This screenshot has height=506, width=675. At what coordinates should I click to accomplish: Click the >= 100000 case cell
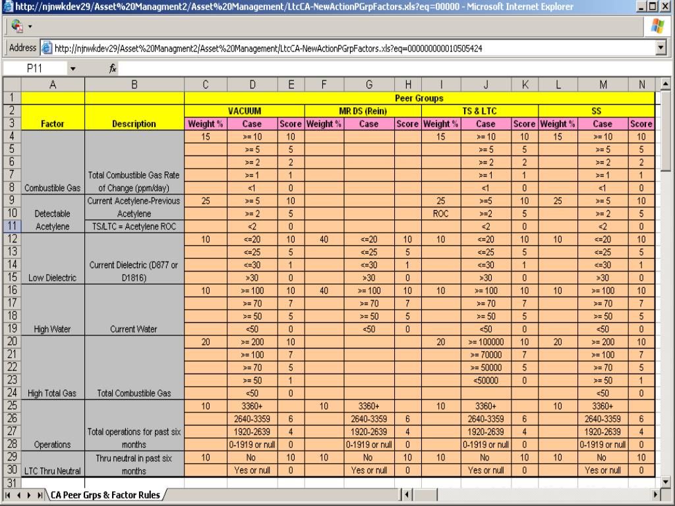click(x=486, y=342)
